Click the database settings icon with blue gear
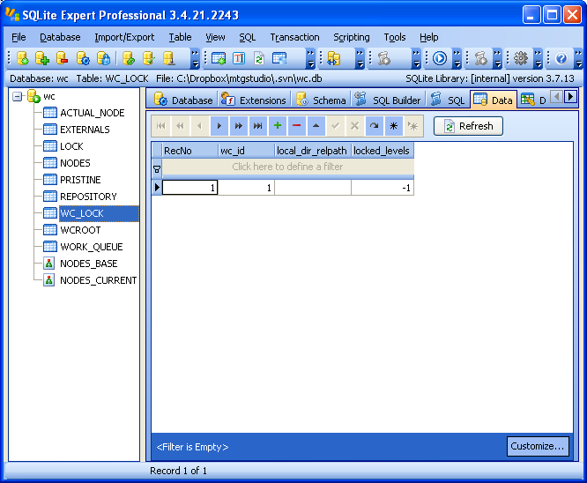Image resolution: width=587 pixels, height=483 pixels. click(x=83, y=58)
